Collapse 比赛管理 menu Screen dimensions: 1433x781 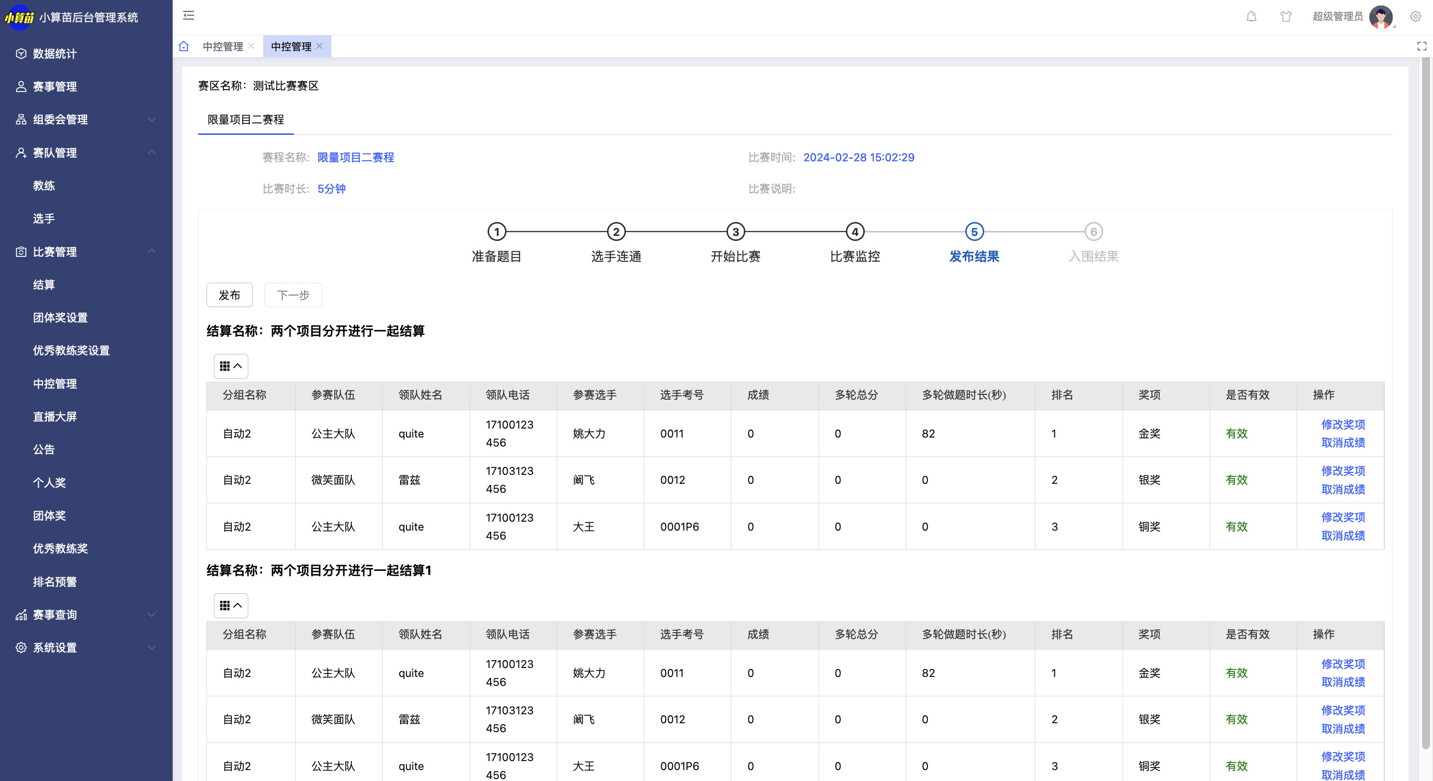click(86, 251)
